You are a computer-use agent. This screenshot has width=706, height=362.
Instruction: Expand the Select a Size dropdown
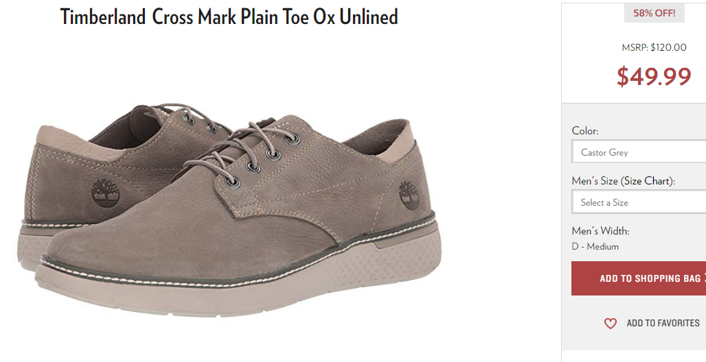tap(639, 202)
